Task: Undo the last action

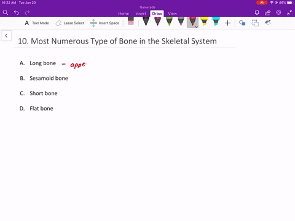Action: coord(17,12)
